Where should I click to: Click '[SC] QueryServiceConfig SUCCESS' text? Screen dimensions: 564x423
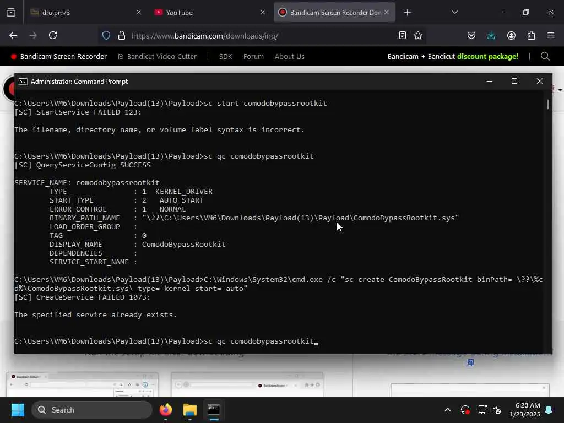[83, 165]
